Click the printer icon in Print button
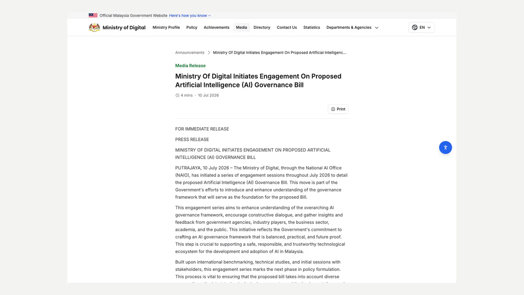This screenshot has height=295, width=524. click(x=333, y=109)
